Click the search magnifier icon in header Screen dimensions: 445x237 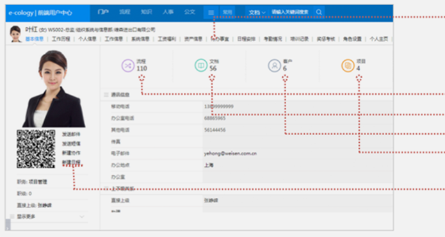click(x=319, y=12)
